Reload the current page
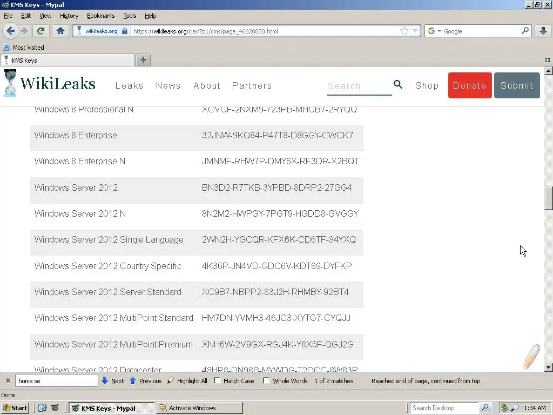Viewport: 553px width, 415px height. tap(41, 31)
